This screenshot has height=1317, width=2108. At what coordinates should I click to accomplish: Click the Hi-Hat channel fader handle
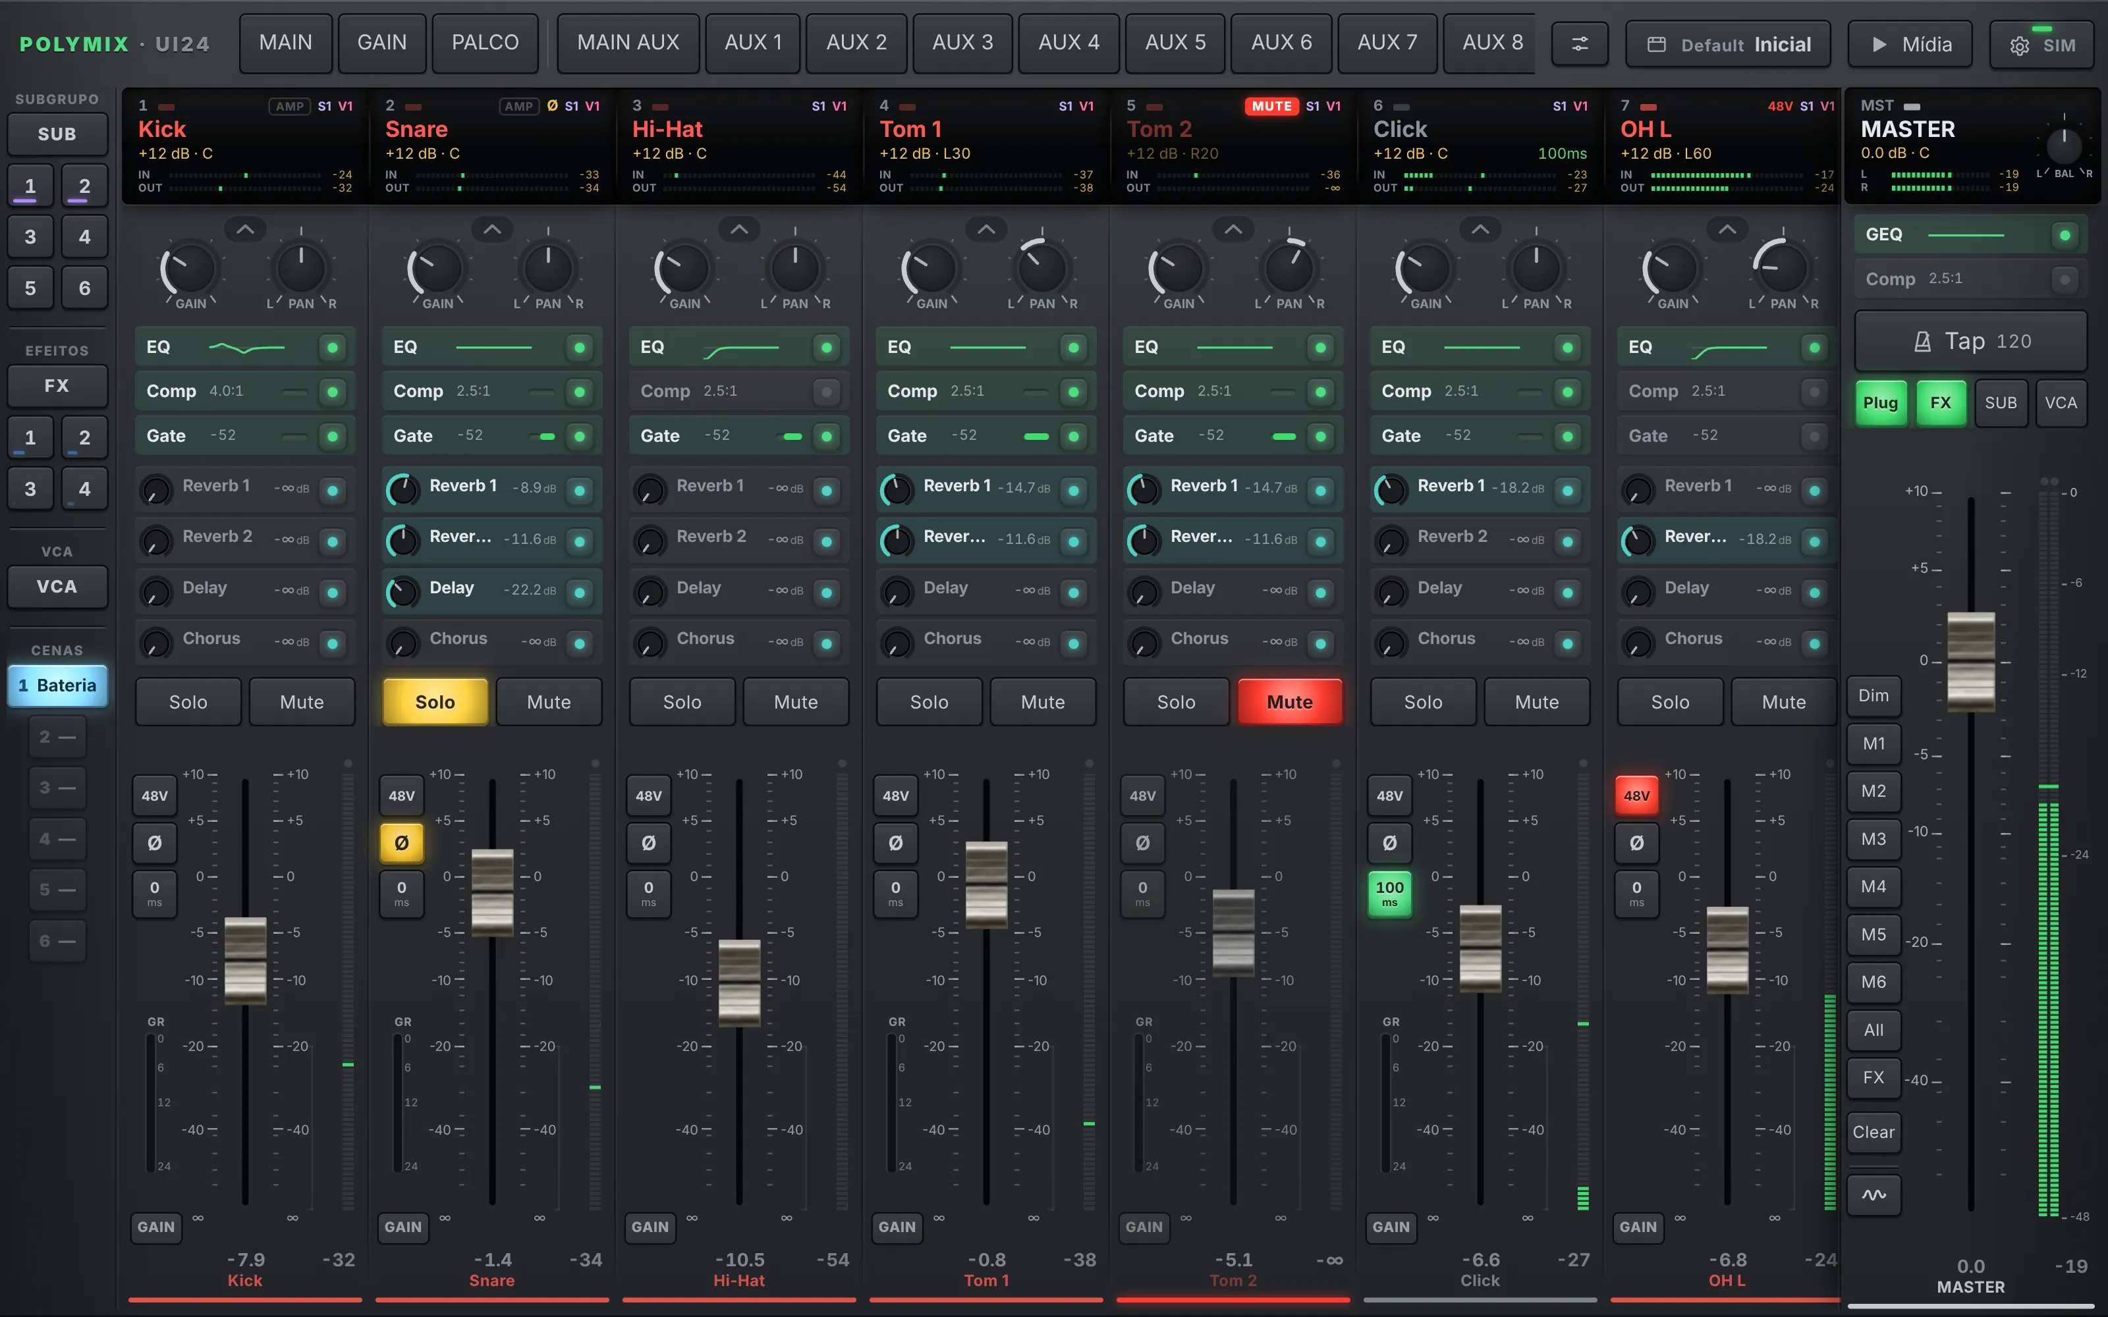(740, 983)
